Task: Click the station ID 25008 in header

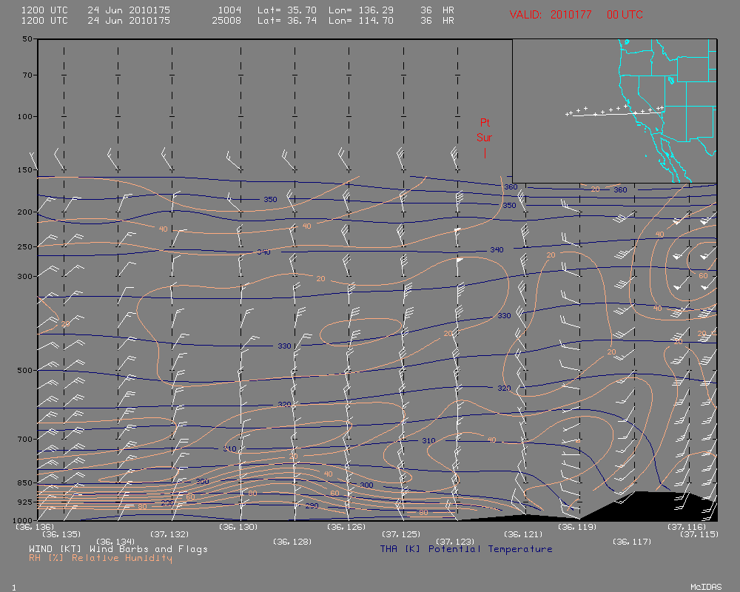Action: (226, 21)
